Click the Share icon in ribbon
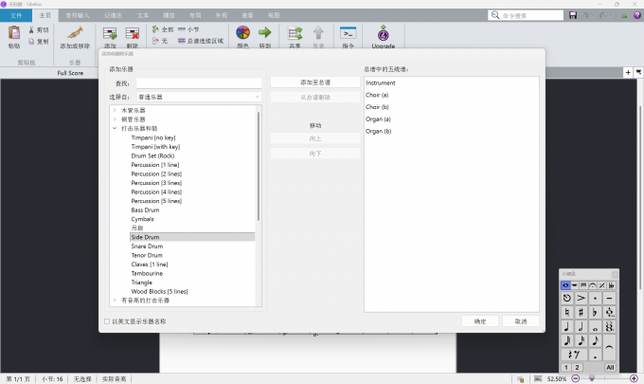 point(295,33)
